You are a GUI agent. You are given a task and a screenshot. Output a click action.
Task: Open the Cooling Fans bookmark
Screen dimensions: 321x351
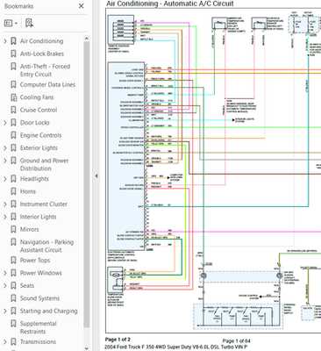pyautogui.click(x=37, y=97)
